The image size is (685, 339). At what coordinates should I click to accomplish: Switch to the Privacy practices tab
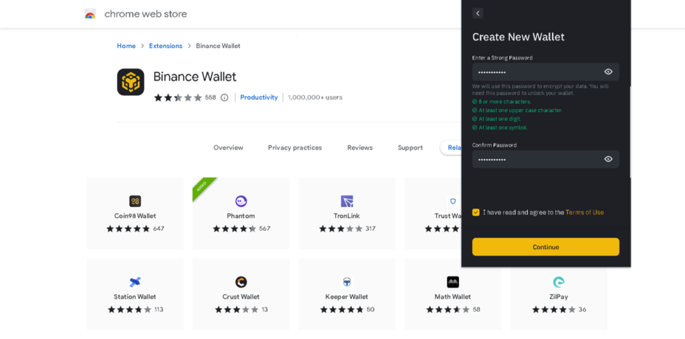pyautogui.click(x=295, y=147)
